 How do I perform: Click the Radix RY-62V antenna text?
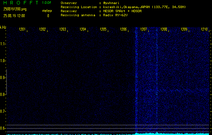point(115,15)
